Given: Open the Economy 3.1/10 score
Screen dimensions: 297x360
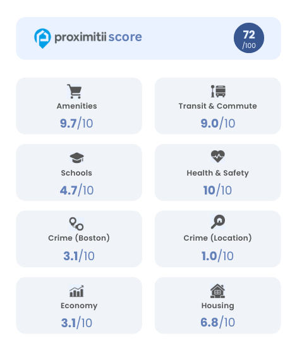Looking at the screenshot, I should pos(76,323).
